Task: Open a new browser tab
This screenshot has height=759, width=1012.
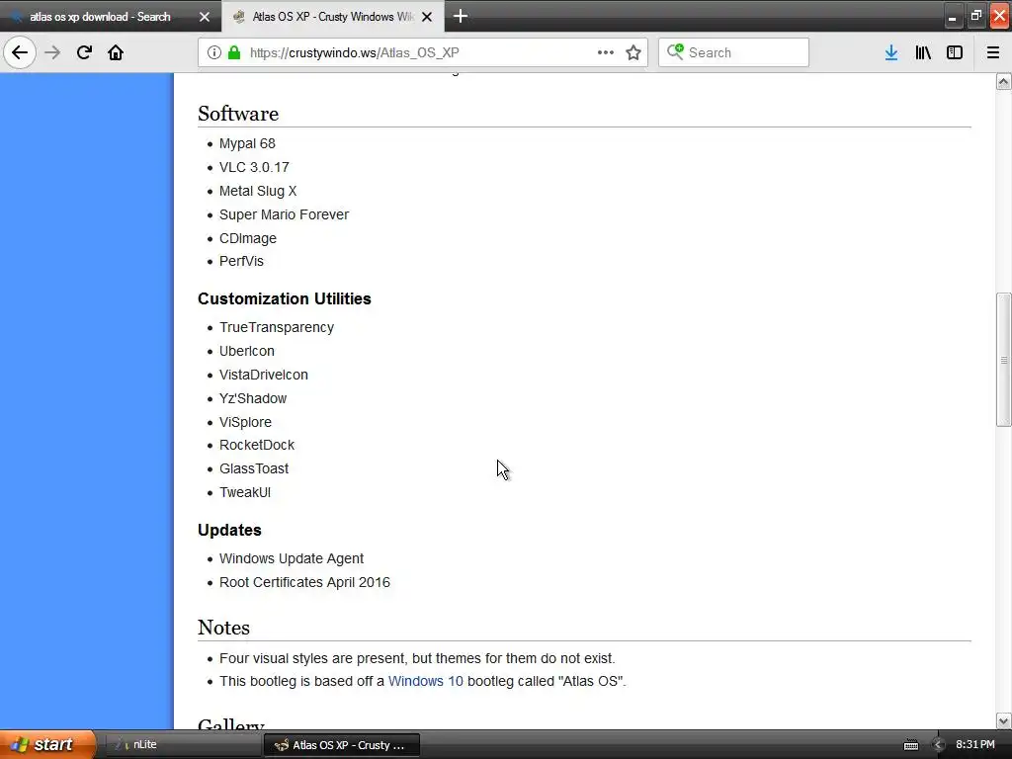Action: pyautogui.click(x=461, y=16)
